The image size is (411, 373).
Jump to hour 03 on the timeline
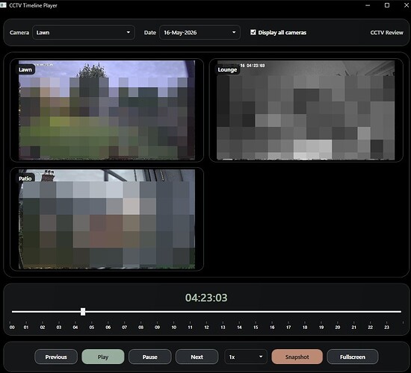coord(59,327)
